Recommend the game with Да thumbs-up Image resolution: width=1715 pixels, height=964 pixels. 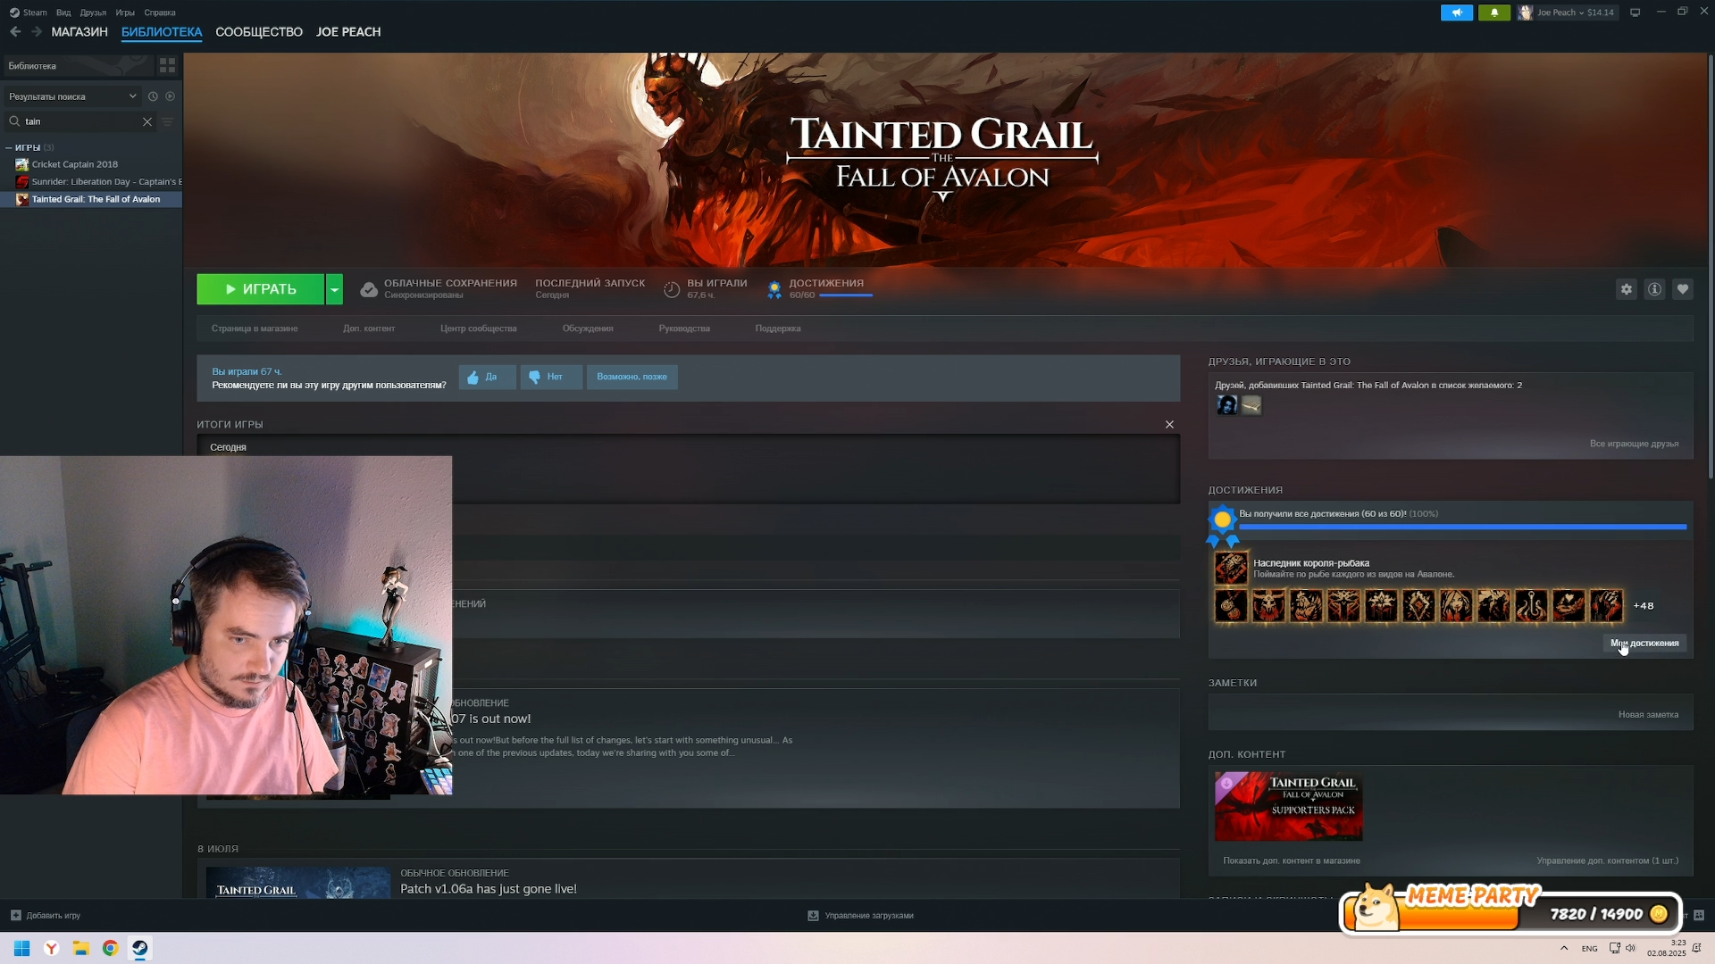[487, 377]
